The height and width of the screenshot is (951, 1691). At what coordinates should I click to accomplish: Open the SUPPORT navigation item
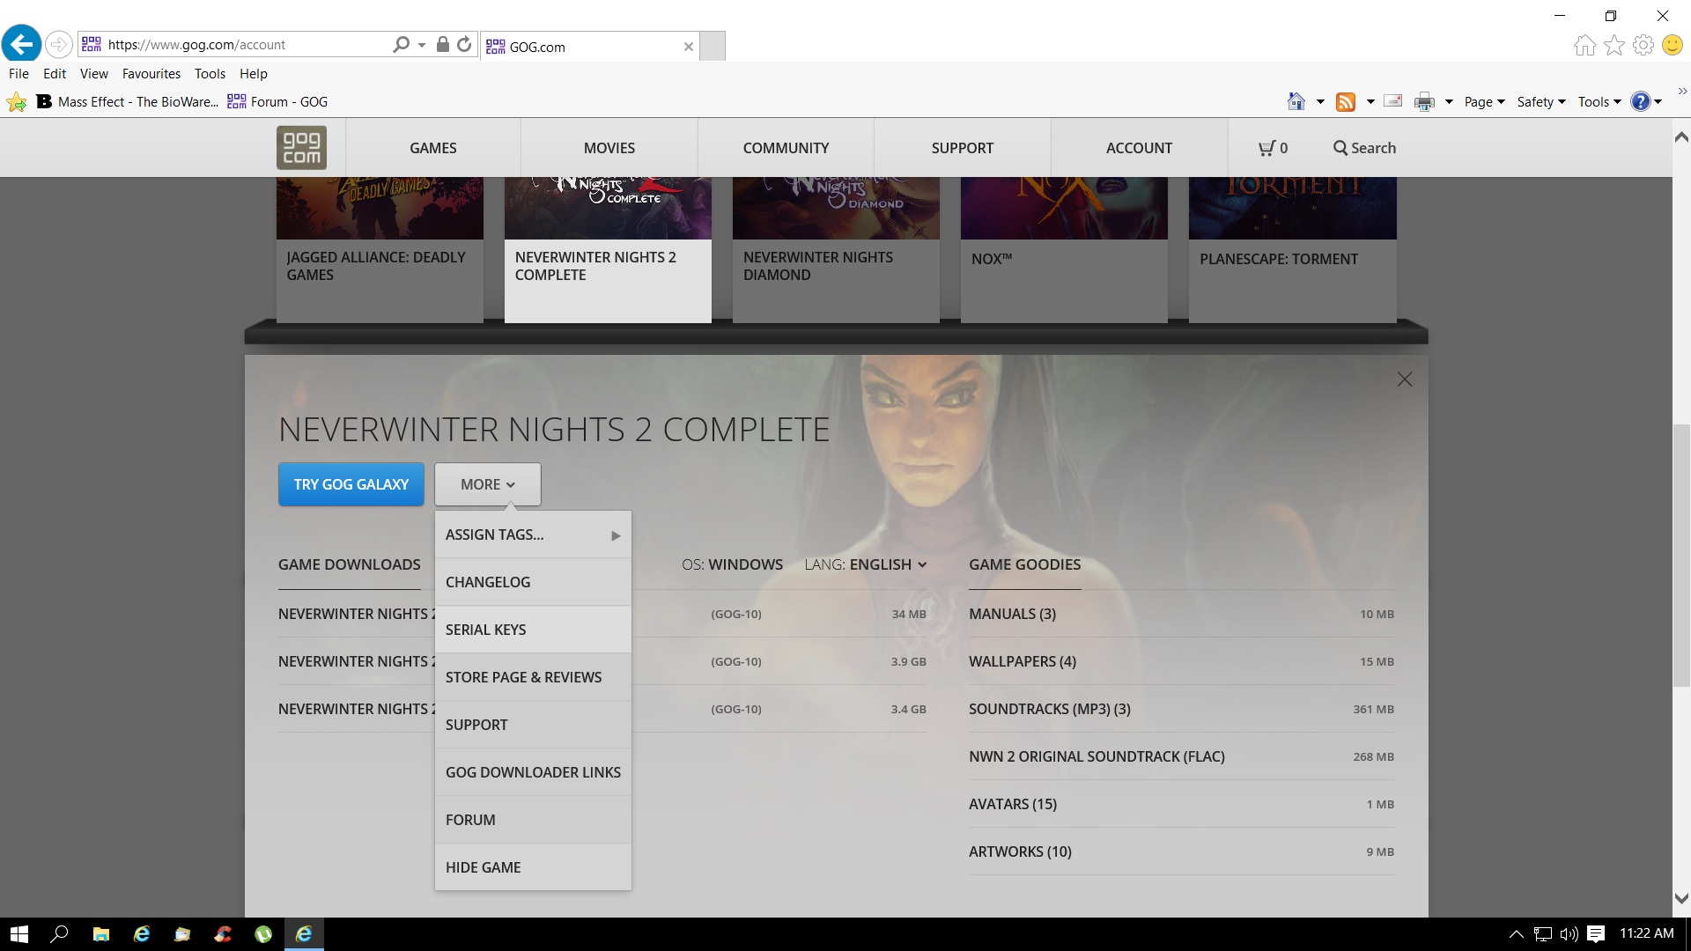(963, 148)
